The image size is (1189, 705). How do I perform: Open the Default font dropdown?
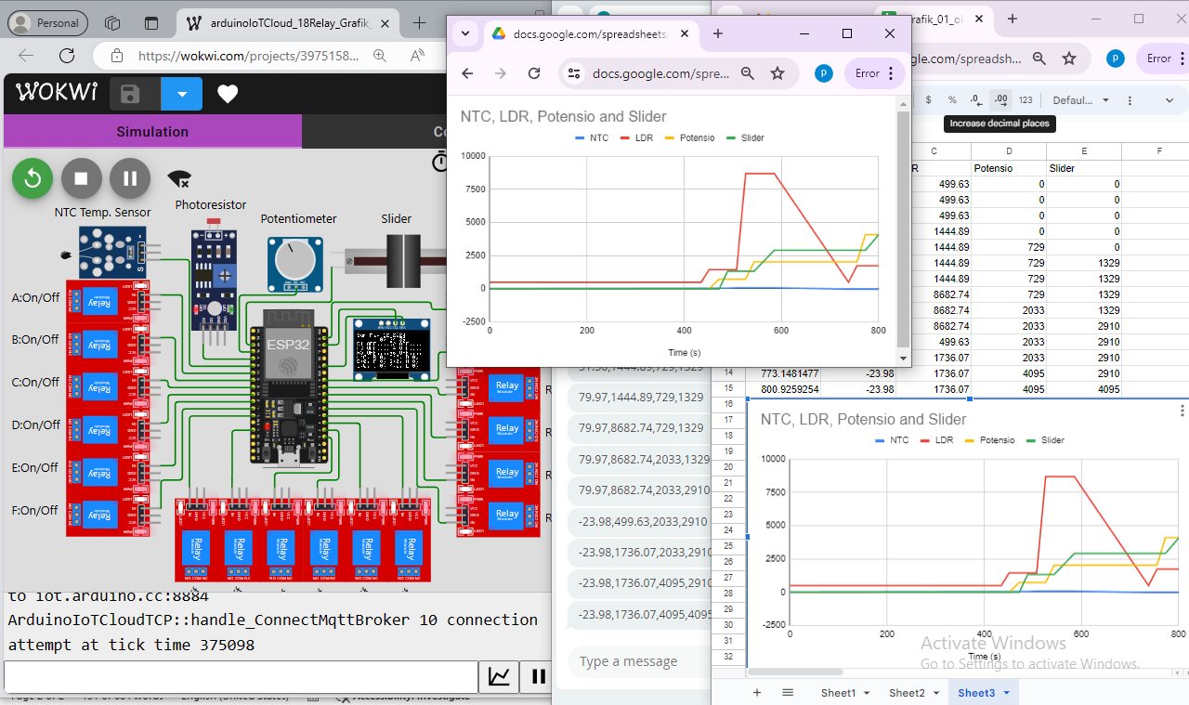click(1080, 100)
